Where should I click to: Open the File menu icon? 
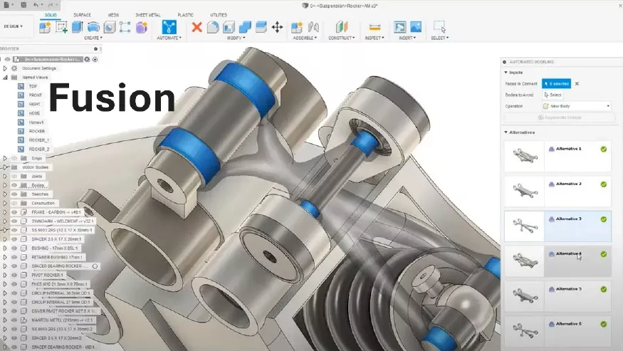[6, 5]
